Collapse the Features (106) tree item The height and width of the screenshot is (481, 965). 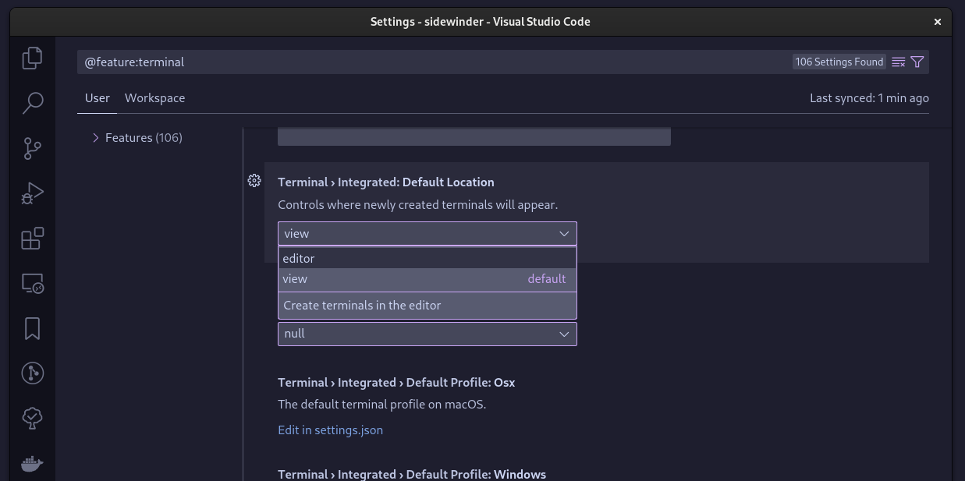(95, 137)
